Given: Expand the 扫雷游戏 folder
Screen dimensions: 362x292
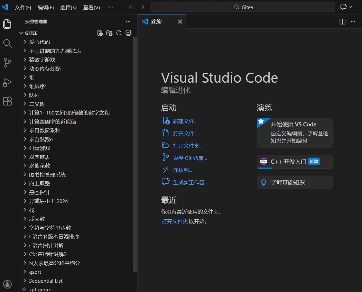Looking at the screenshot, I should [x=25, y=148].
